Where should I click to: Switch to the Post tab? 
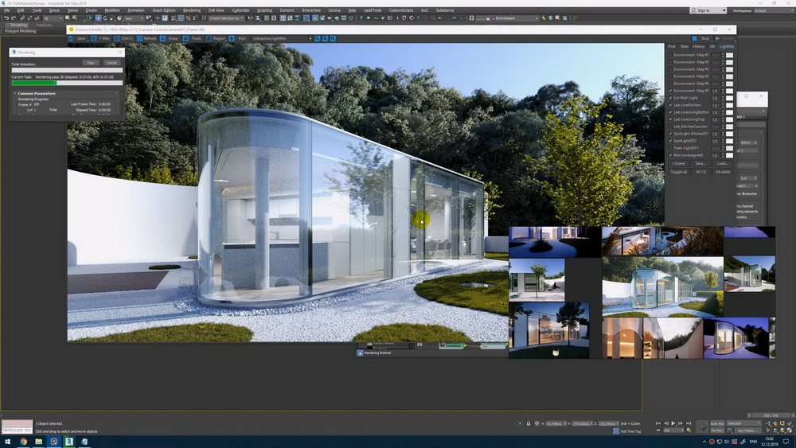click(672, 46)
